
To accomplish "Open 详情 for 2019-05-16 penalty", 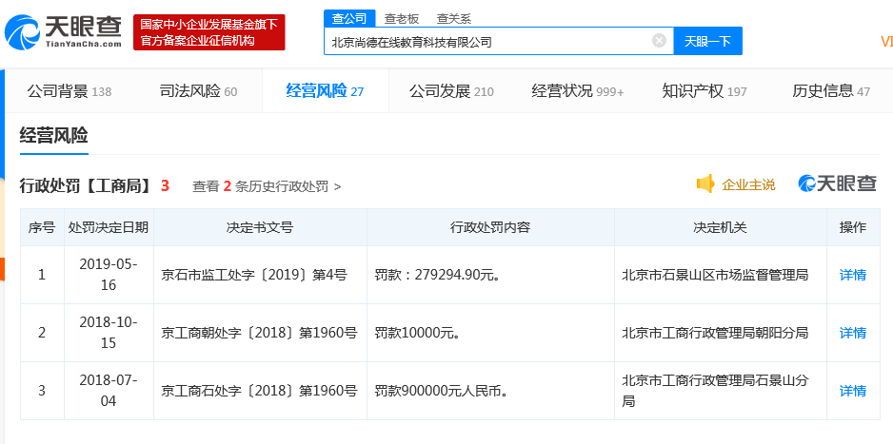I will coord(853,275).
